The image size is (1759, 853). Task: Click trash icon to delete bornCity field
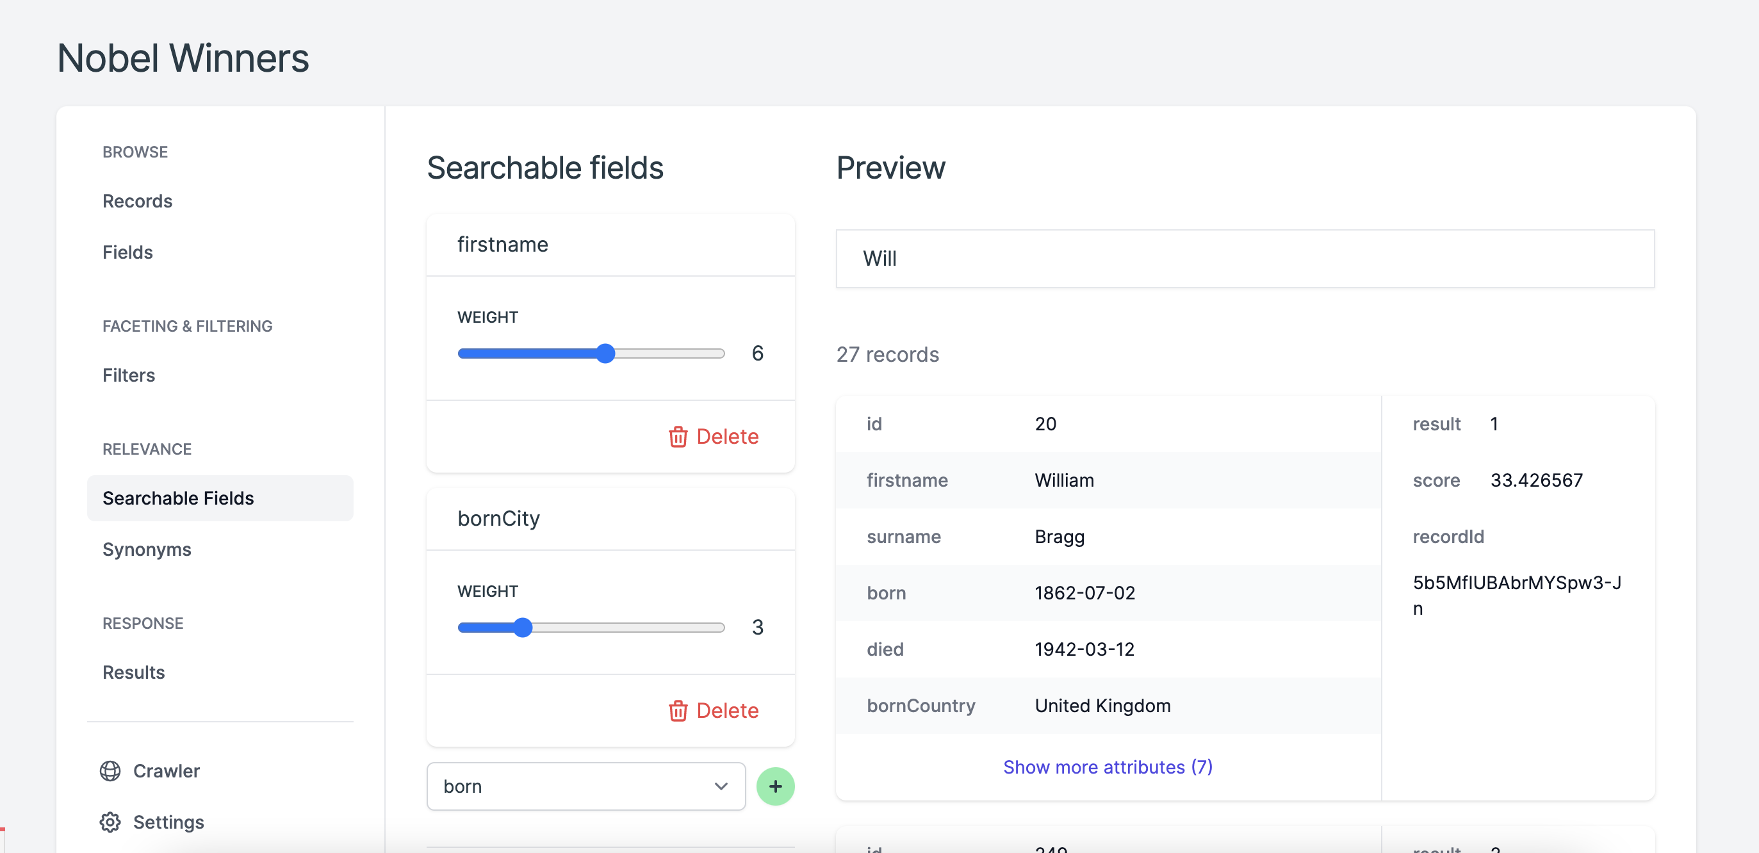pyautogui.click(x=678, y=710)
